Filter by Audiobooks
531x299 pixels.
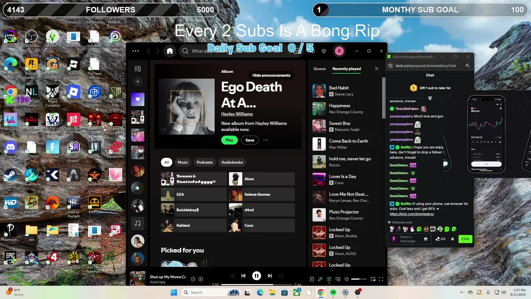click(232, 162)
